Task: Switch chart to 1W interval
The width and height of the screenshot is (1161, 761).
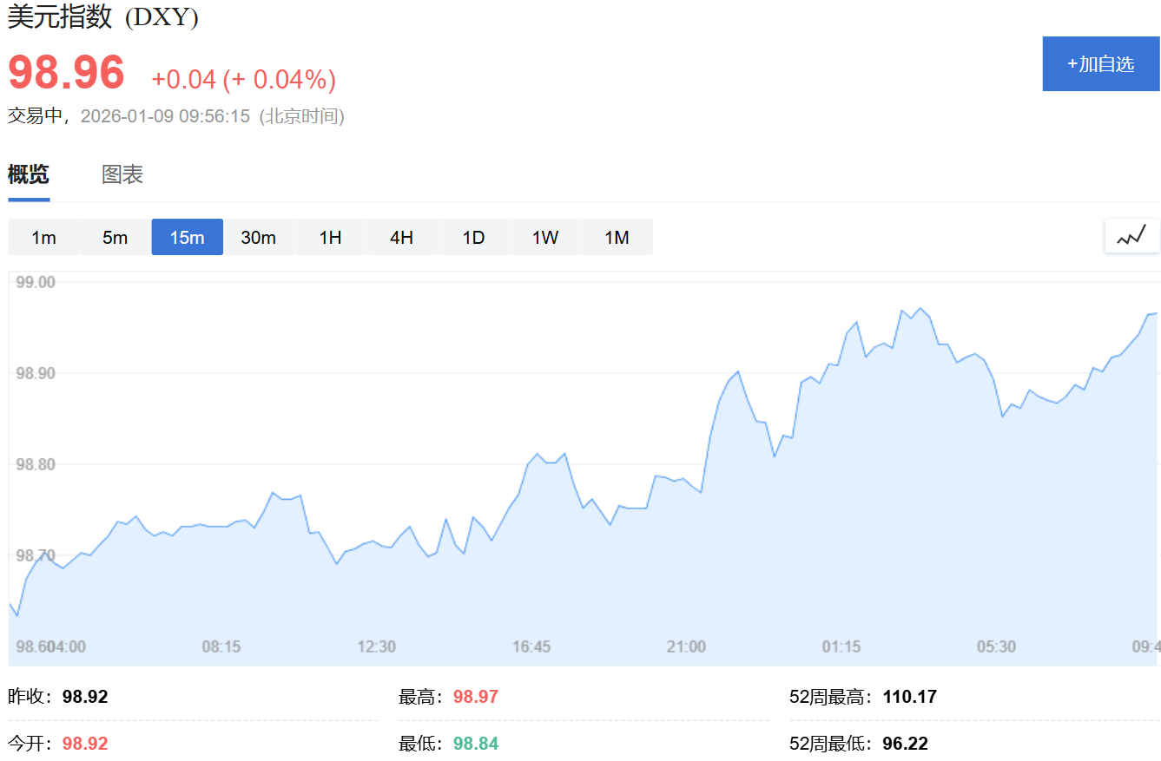Action: pos(545,237)
